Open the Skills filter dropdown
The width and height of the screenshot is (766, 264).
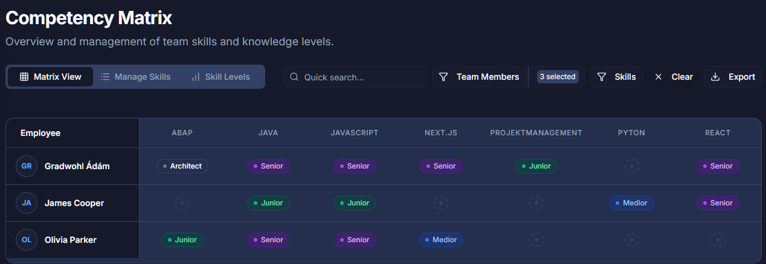click(x=617, y=77)
